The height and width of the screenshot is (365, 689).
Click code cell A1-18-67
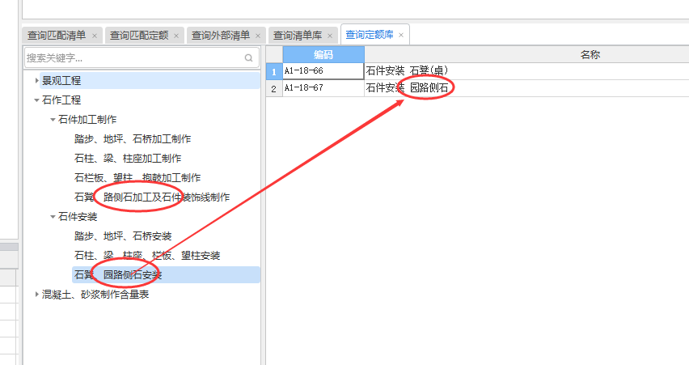coord(323,88)
